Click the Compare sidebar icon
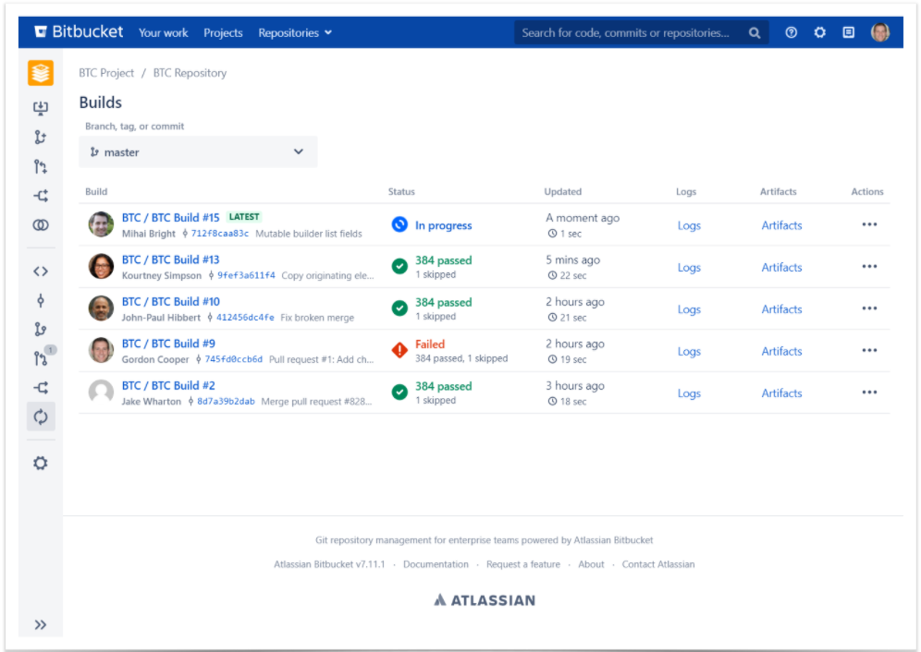 [x=41, y=224]
